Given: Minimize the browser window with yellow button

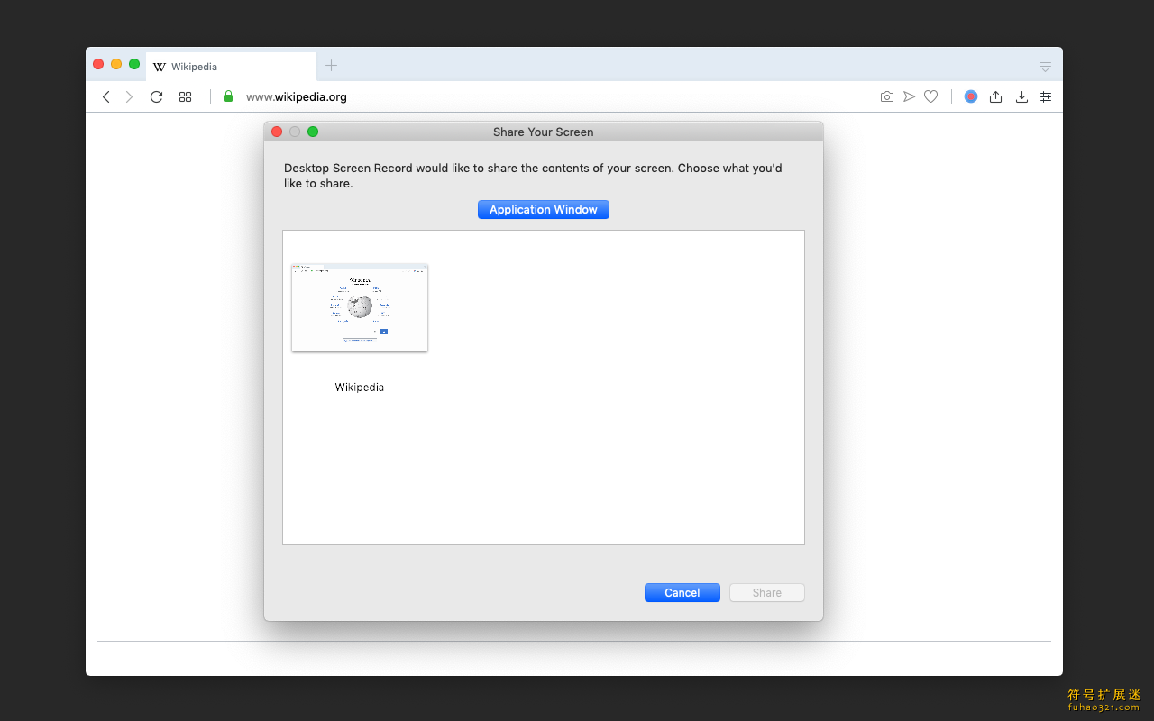Looking at the screenshot, I should [x=116, y=64].
